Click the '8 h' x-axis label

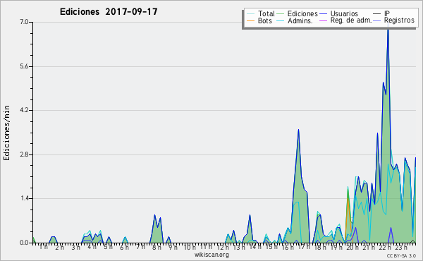(x=157, y=247)
